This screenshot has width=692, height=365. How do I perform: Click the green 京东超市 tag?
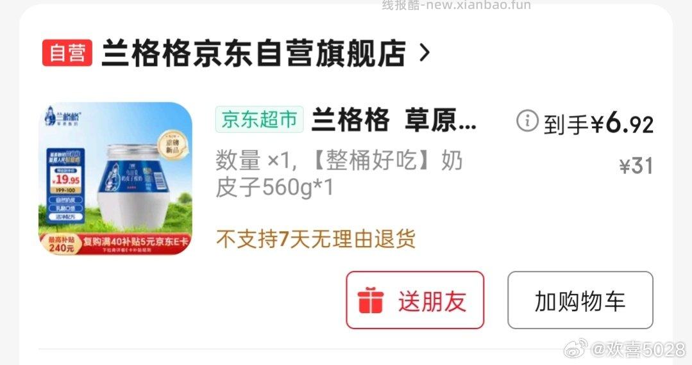(x=260, y=120)
